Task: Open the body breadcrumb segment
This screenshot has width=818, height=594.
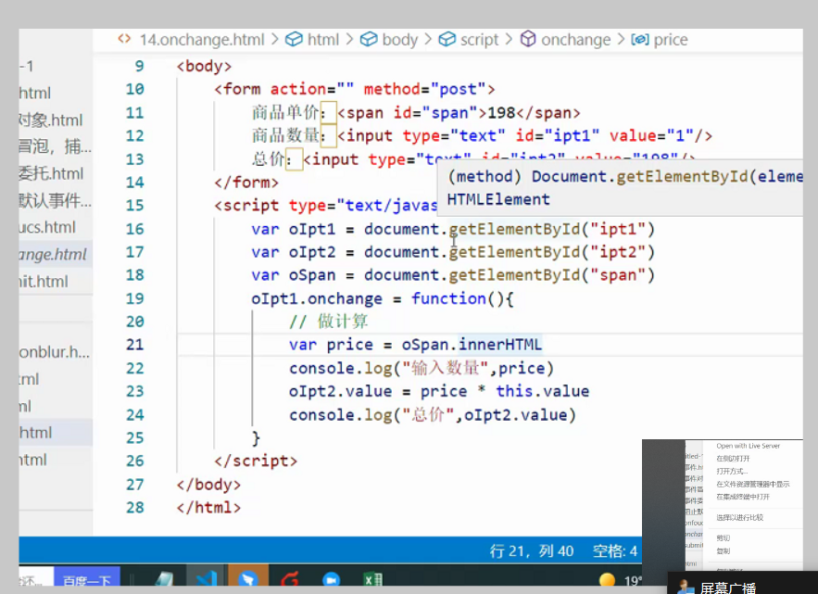Action: [399, 40]
